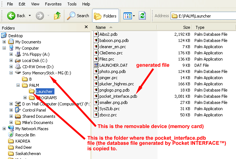
Task: Open the Tools menu
Action: point(72,4)
